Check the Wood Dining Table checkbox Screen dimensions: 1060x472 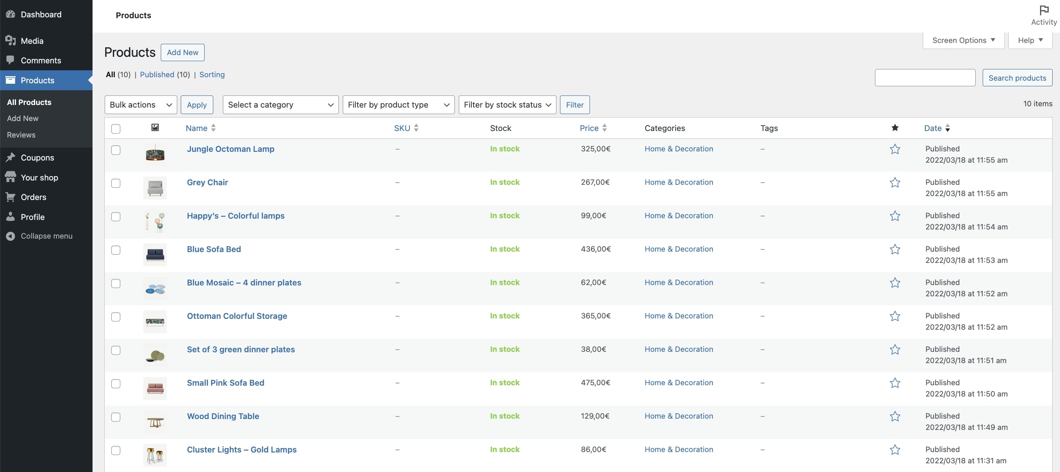(116, 417)
